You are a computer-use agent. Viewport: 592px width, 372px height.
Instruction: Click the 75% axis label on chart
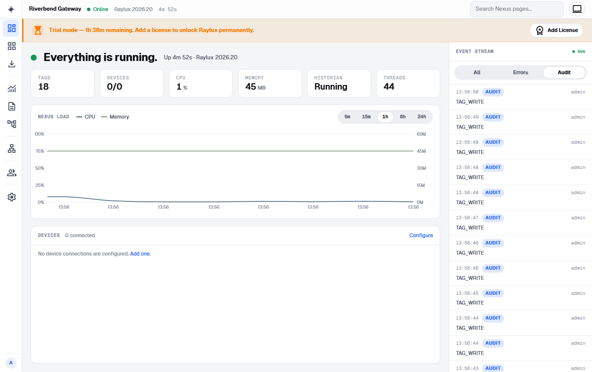click(40, 151)
